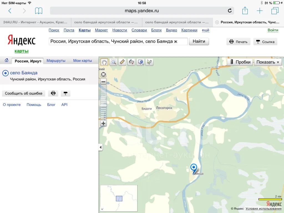Select the Россия, Иркут results tab
This screenshot has height=213, width=284.
point(28,61)
